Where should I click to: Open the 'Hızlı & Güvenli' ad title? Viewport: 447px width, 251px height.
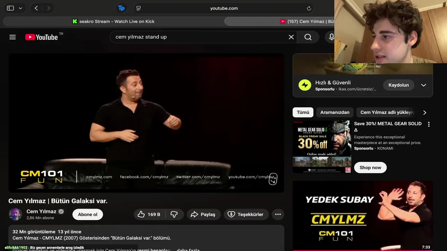[x=333, y=83]
